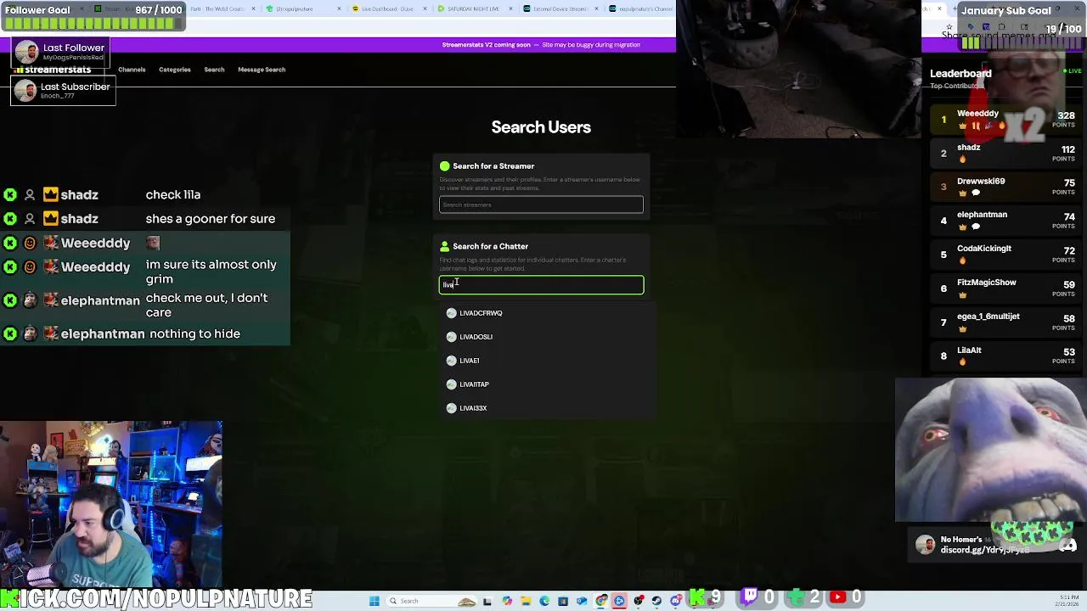Open Task View from the taskbar
The image size is (1087, 611).
(487, 601)
